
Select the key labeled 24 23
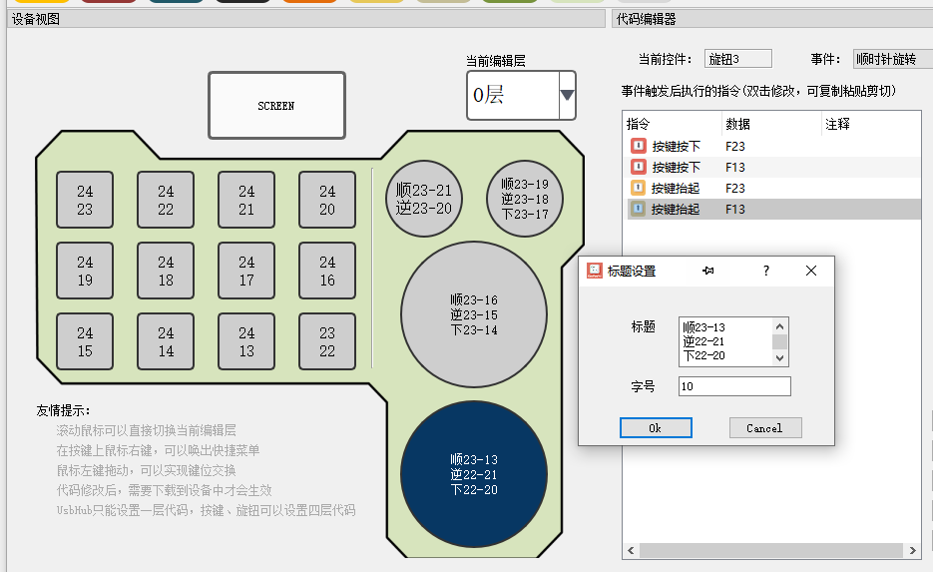(85, 200)
